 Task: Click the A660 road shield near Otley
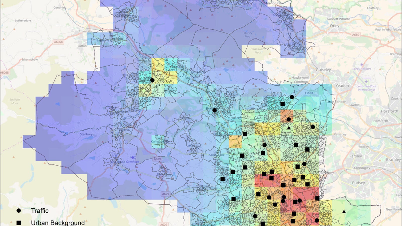click(x=355, y=35)
